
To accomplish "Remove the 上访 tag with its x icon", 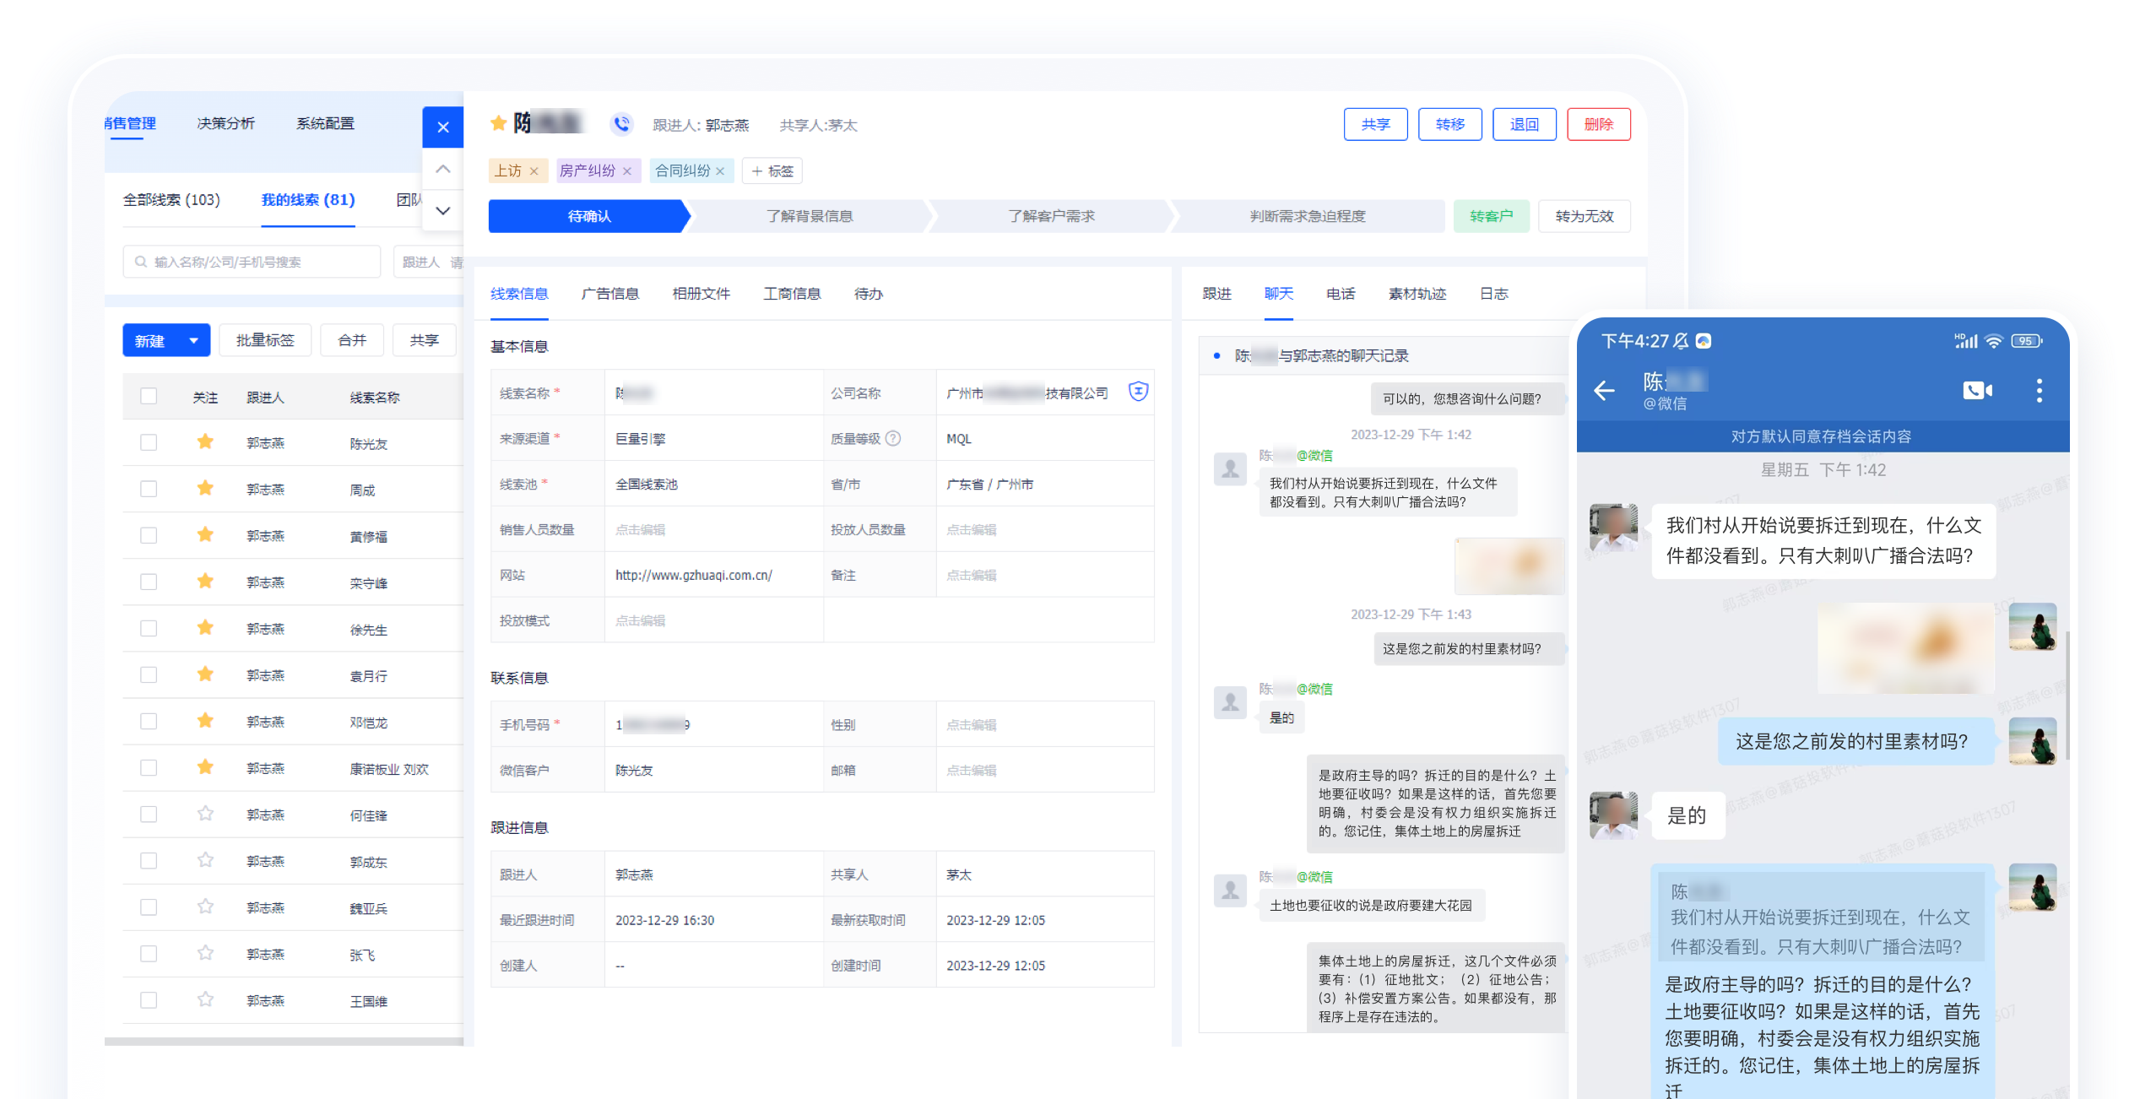I will pyautogui.click(x=534, y=171).
